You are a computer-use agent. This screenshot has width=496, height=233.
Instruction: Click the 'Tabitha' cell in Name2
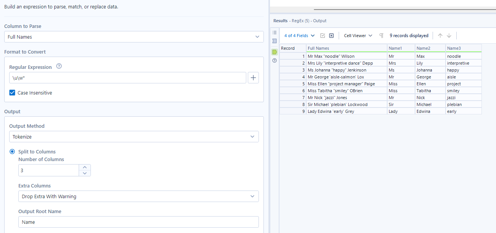pos(430,91)
